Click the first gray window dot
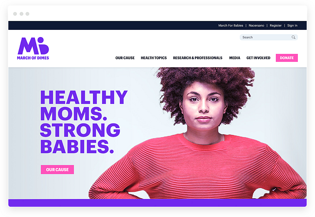The image size is (315, 217). tap(15, 14)
